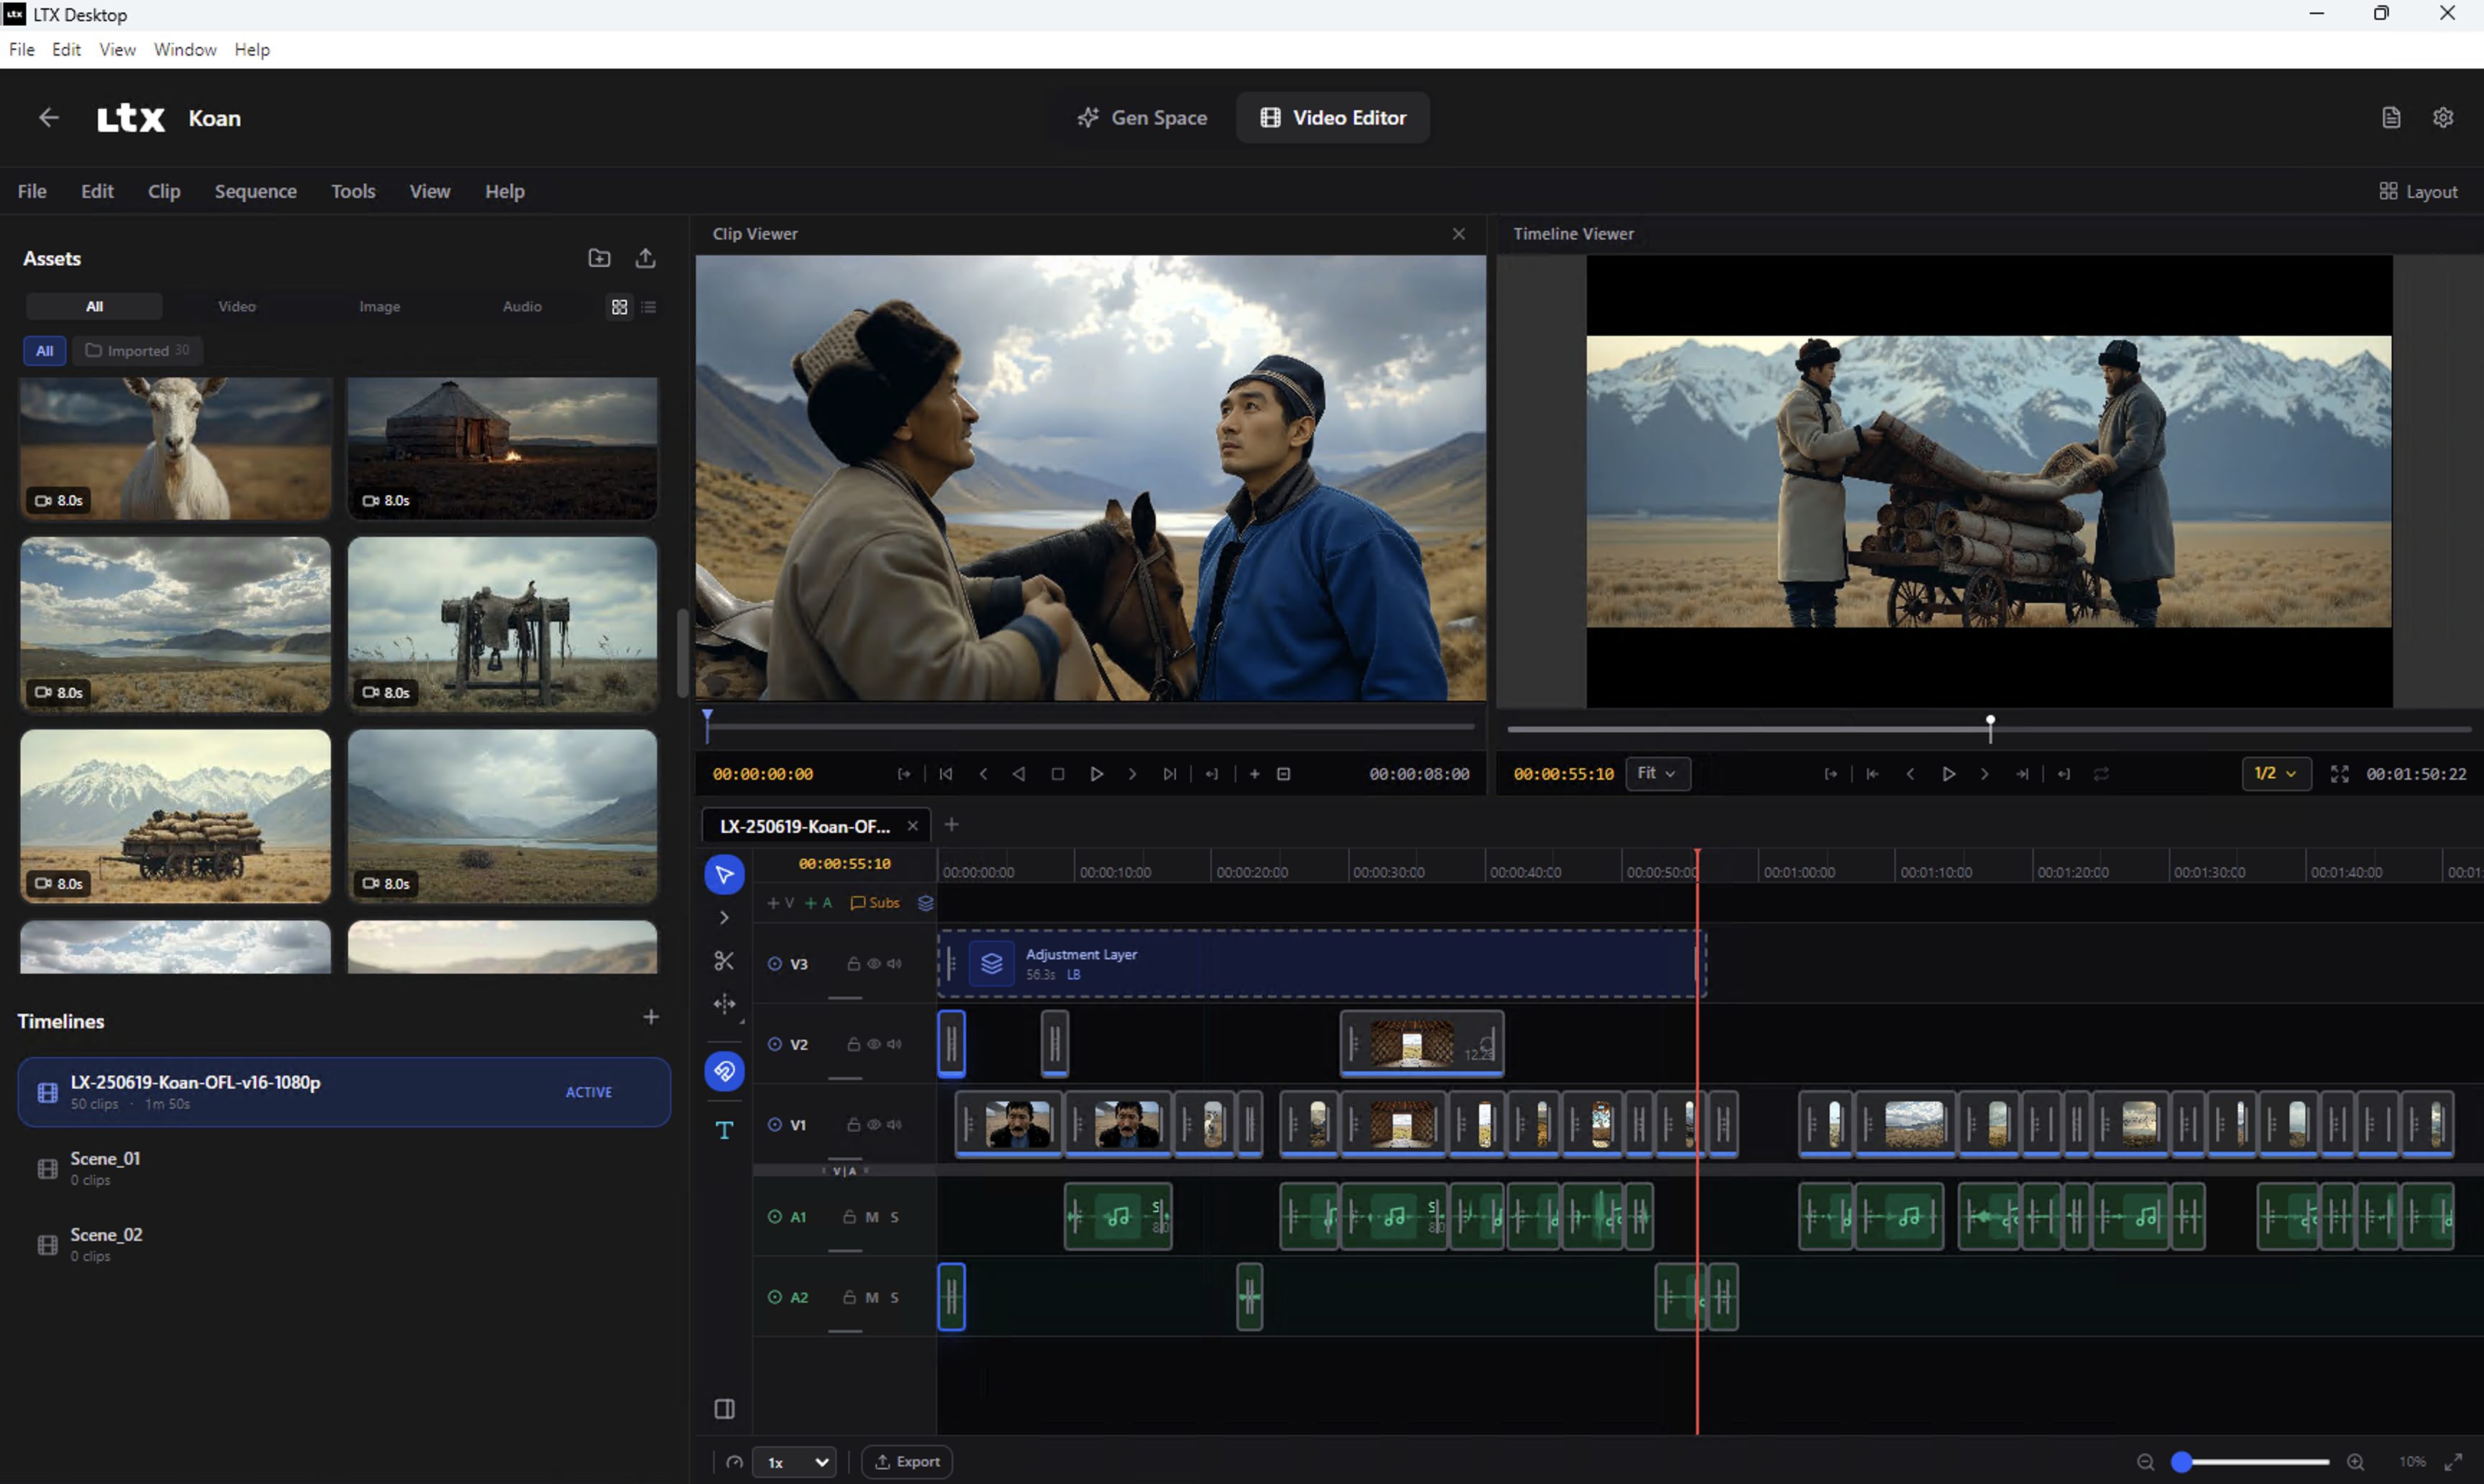Select the goat video thumbnail in Assets
Image resolution: width=2484 pixels, height=1484 pixels.
coord(174,448)
